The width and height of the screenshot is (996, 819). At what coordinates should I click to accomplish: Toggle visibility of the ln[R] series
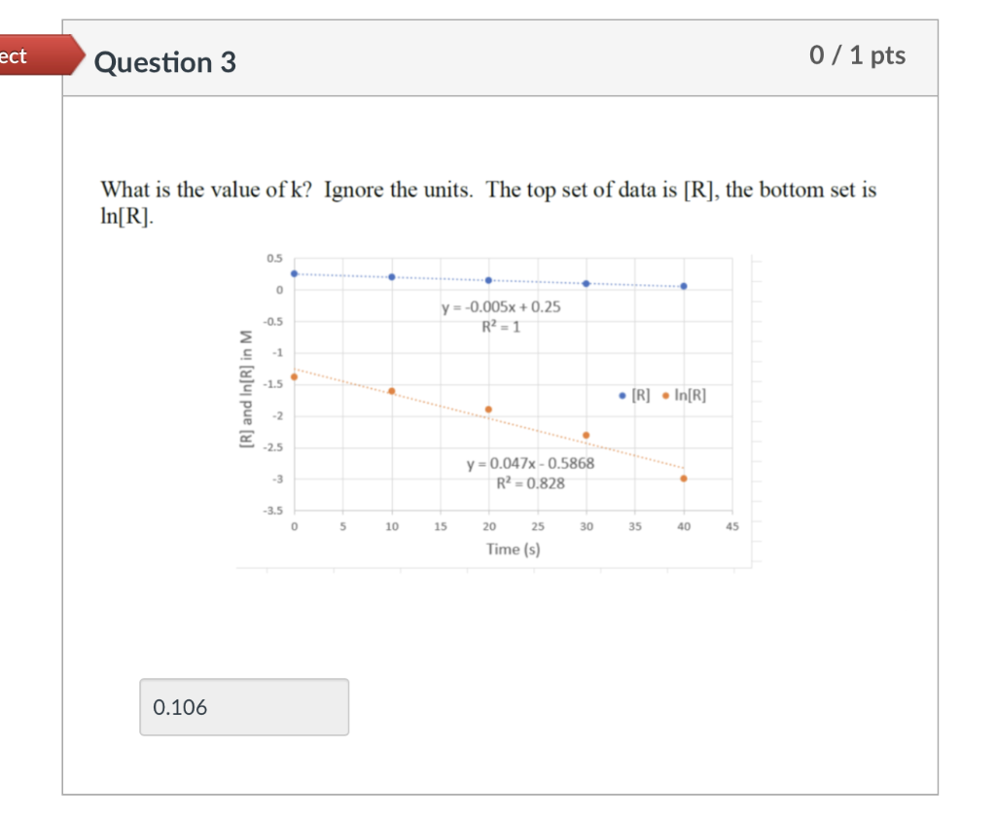click(683, 395)
